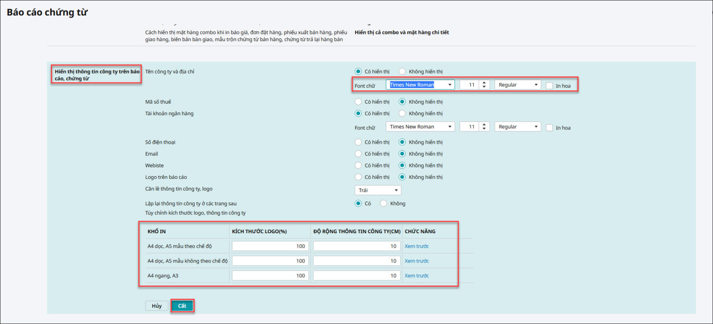Viewport: 713px width, 324px height.
Task: Enable In hoa checkbox for company name font
Action: [549, 86]
